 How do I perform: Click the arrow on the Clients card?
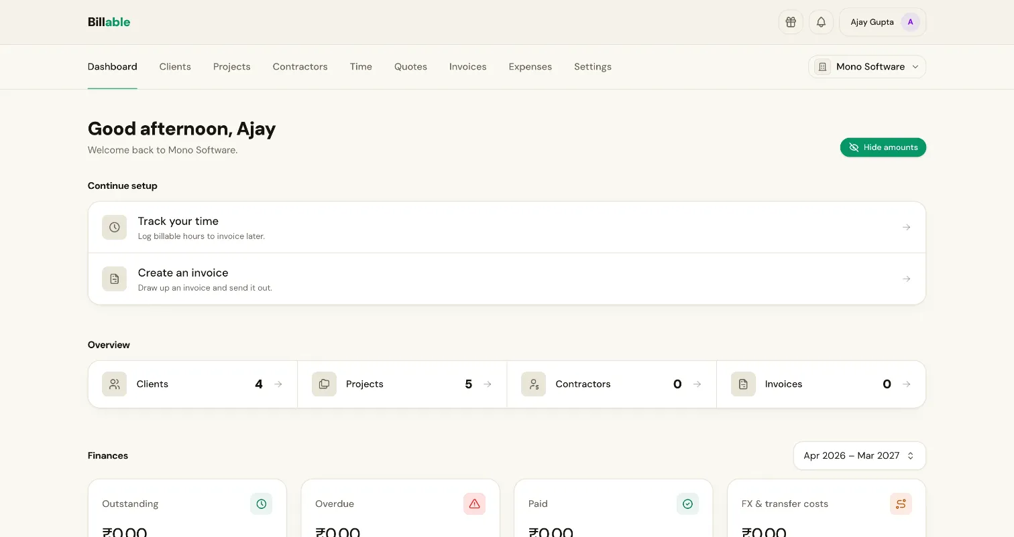pos(278,384)
